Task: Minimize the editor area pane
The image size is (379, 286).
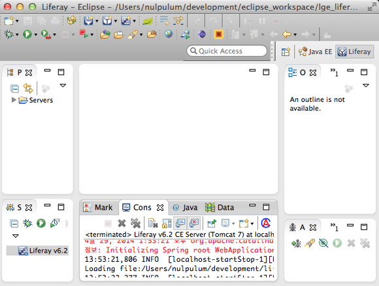Action: [x=252, y=71]
